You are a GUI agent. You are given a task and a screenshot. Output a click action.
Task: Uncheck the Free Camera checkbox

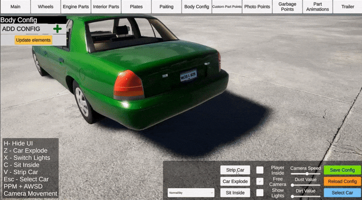point(260,181)
